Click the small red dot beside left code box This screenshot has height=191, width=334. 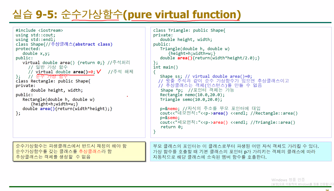(127, 96)
